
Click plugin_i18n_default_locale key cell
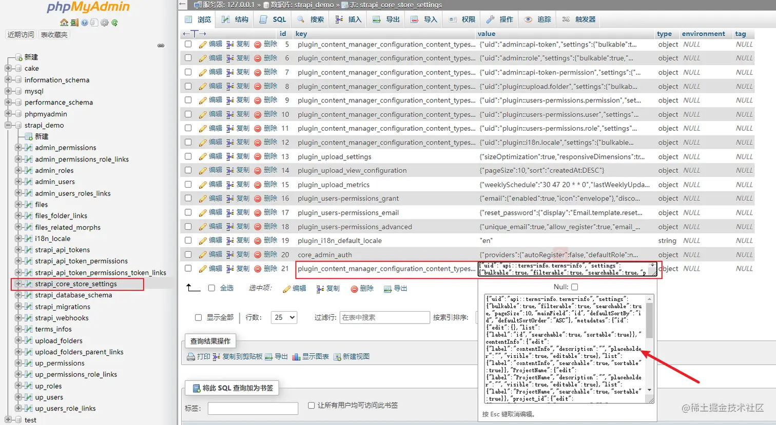click(340, 241)
